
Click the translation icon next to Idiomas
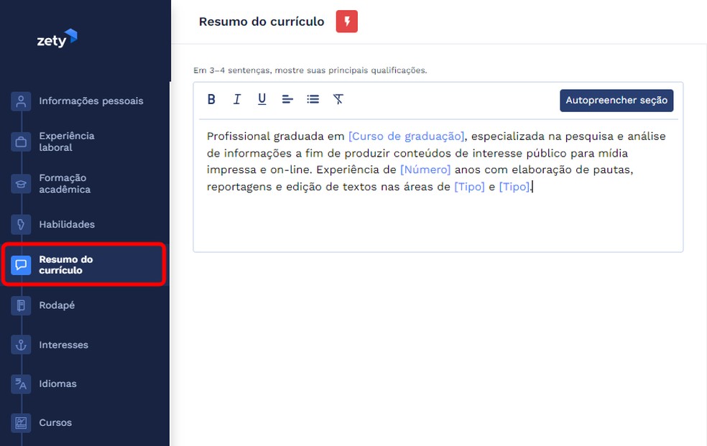[20, 384]
